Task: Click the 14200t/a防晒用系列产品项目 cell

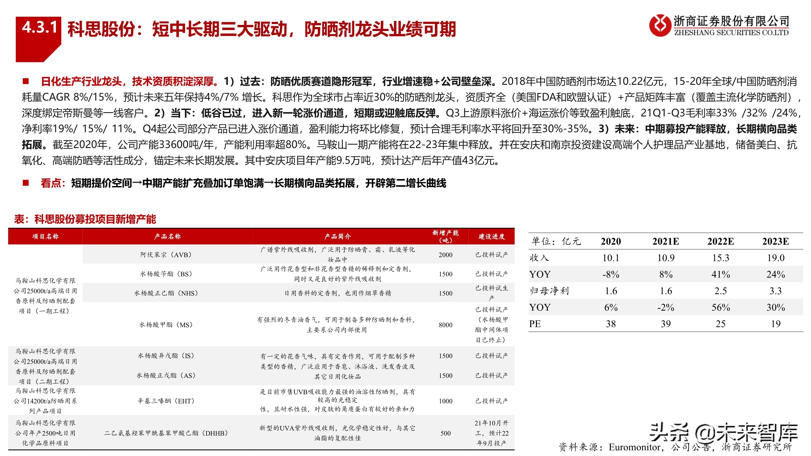Action: pos(45,401)
